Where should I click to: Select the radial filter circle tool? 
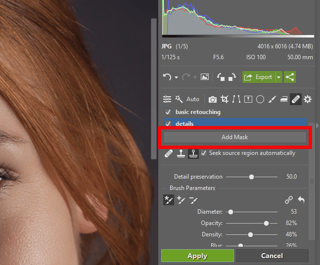click(260, 99)
